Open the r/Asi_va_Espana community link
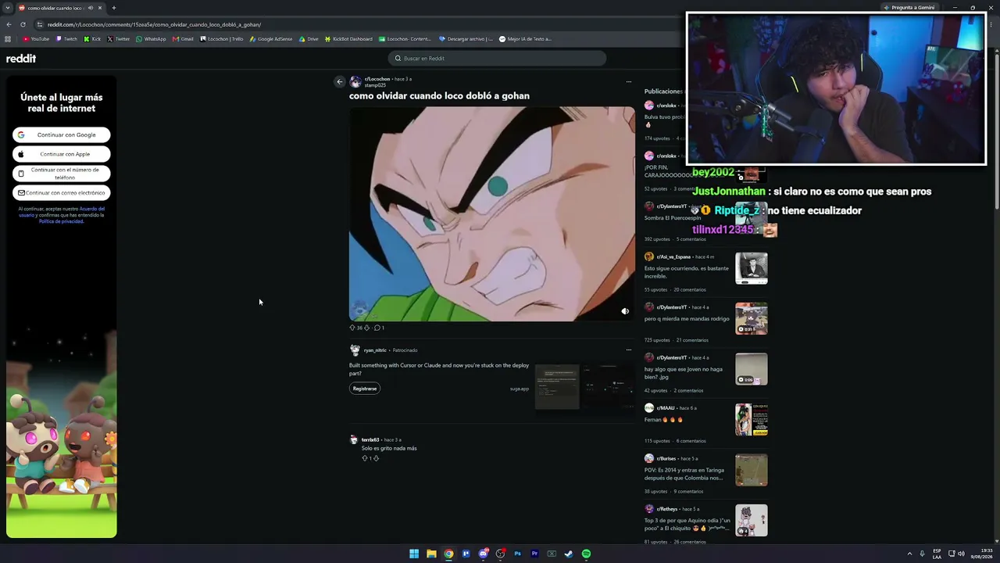1000x563 pixels. (673, 257)
